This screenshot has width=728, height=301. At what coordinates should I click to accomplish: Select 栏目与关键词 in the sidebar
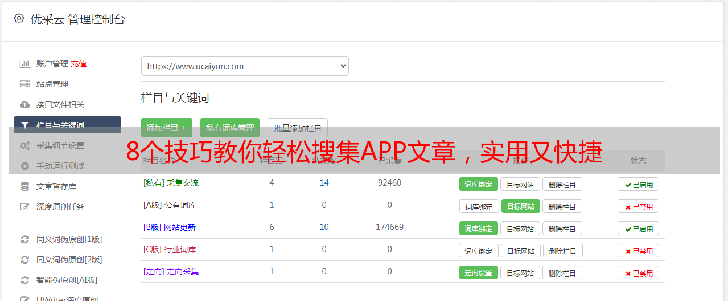point(67,125)
